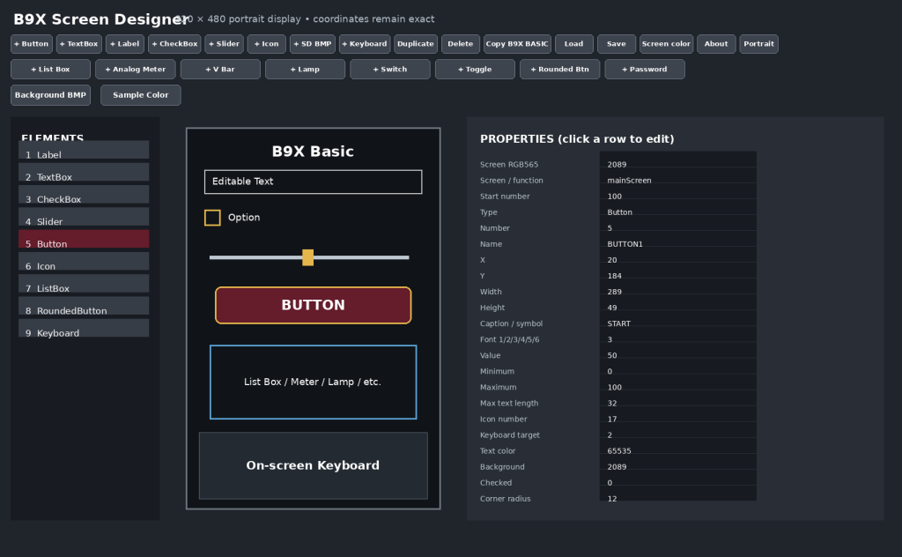Insert a CheckBox via + CheckBox
This screenshot has height=557, width=902.
click(175, 44)
